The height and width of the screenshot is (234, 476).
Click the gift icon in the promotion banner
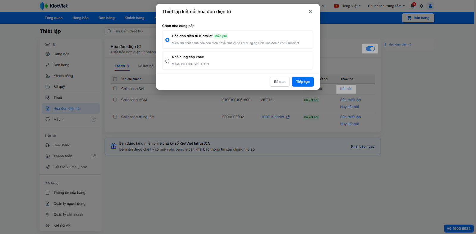113,146
